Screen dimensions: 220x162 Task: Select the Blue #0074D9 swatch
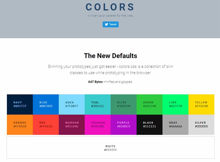point(46,104)
